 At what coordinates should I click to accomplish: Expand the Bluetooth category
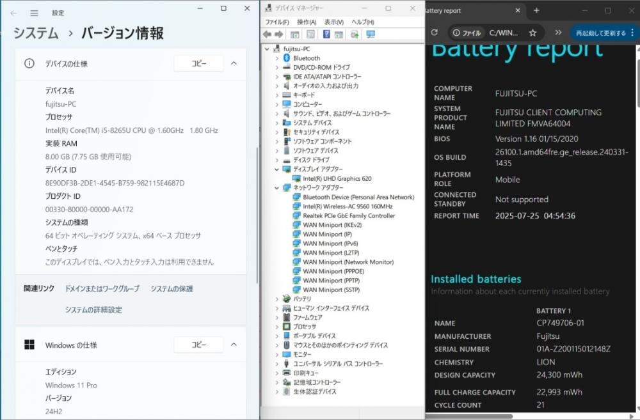276,58
